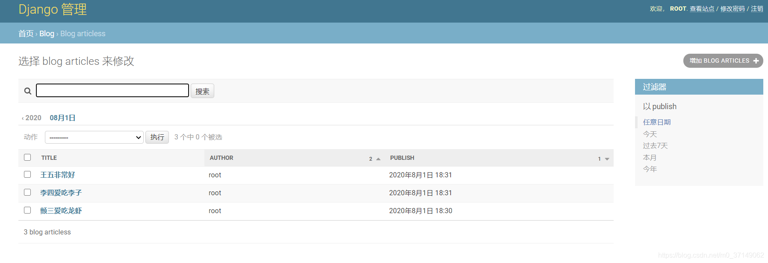Screen dimensions: 768x263
Task: Select checkbox for 王五非常好 row
Action: click(27, 174)
